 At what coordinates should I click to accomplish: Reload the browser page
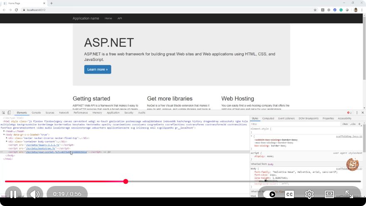click(16, 10)
